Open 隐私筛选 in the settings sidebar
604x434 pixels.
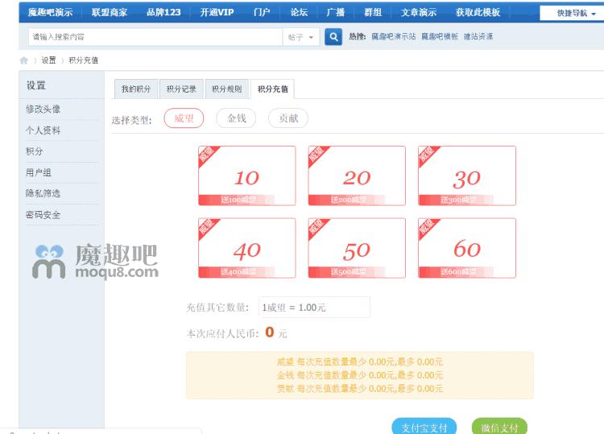tap(43, 193)
